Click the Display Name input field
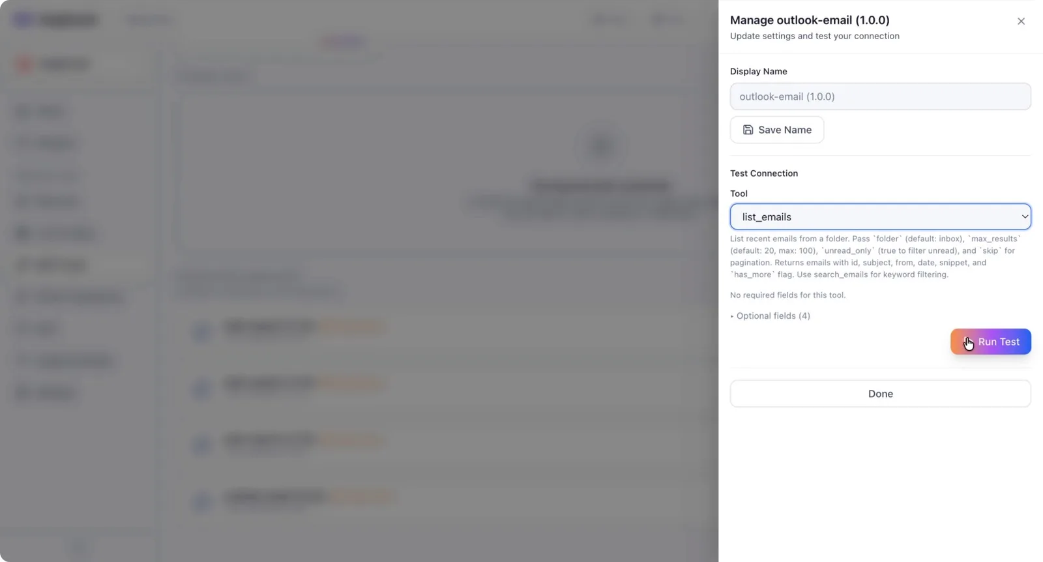The image size is (1043, 562). click(x=880, y=96)
